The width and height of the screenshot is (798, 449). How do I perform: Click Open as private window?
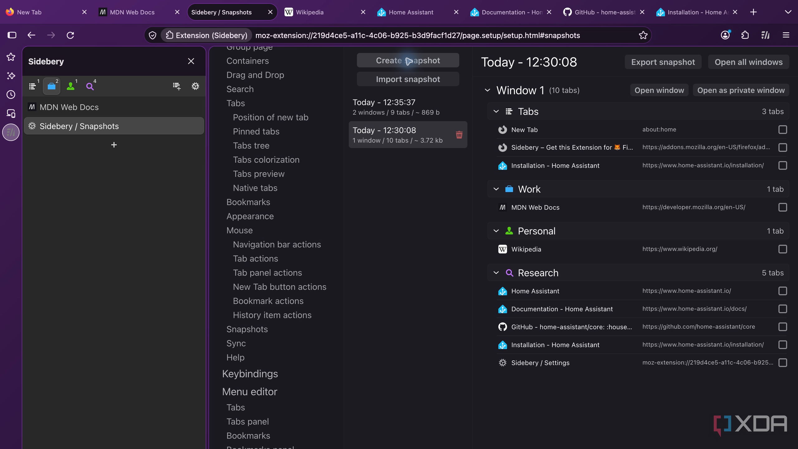click(741, 90)
